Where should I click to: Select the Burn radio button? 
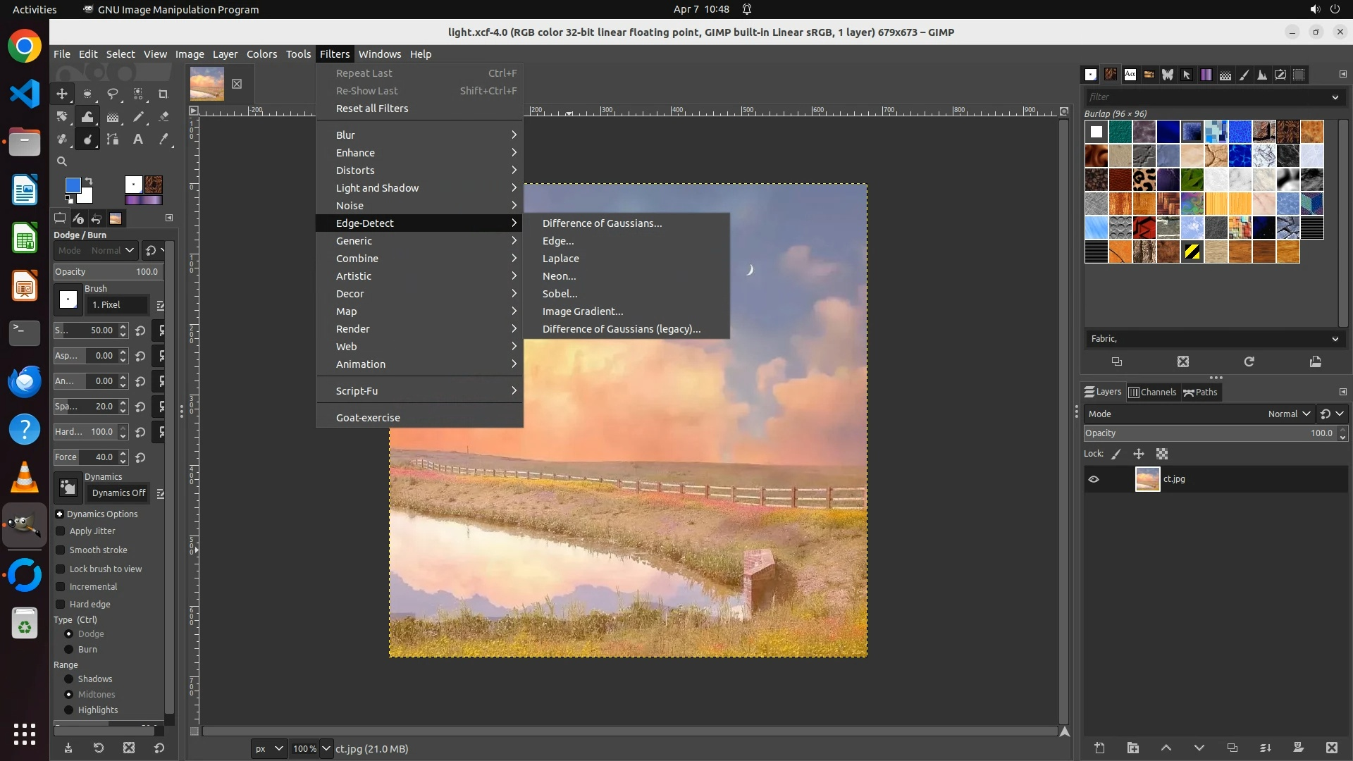(69, 650)
